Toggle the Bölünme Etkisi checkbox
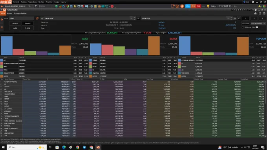Viewport: 267px width, 150px height. [x=243, y=27]
